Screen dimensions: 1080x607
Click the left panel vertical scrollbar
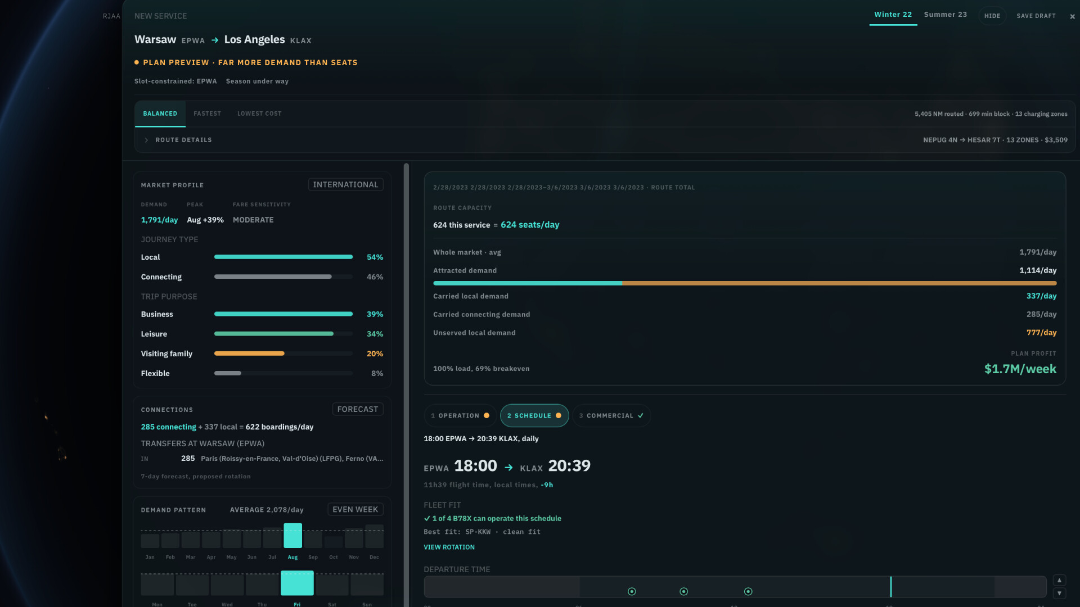(406, 385)
